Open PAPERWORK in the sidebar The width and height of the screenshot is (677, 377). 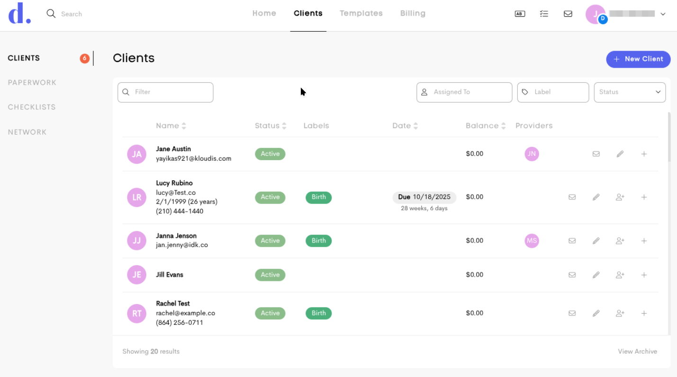32,83
